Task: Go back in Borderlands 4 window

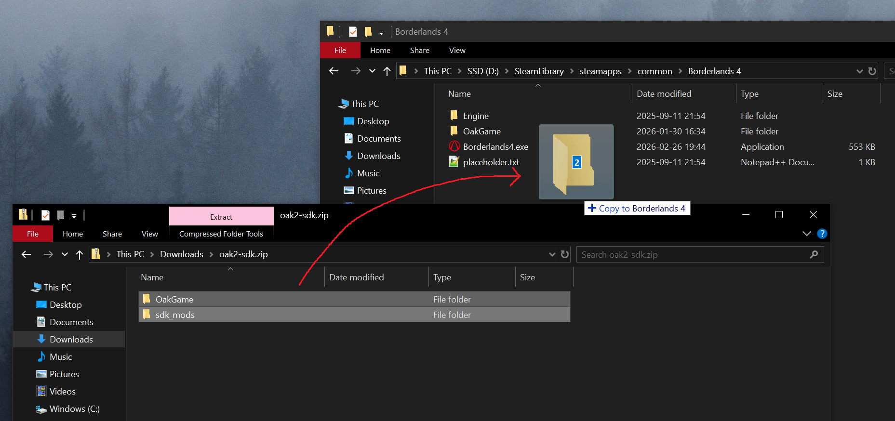Action: pyautogui.click(x=334, y=71)
